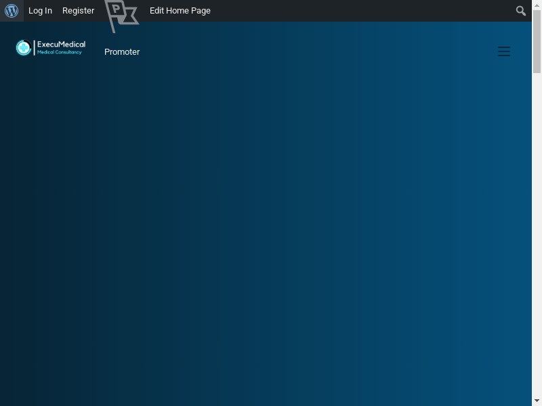Click the ExecuMedical wordmark text

(x=61, y=45)
